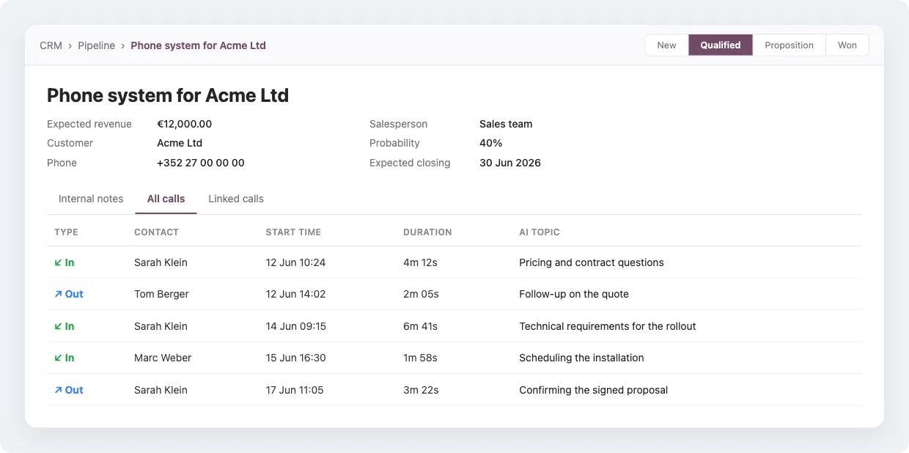This screenshot has width=909, height=453.
Task: Set pipeline stage to New
Action: (666, 45)
